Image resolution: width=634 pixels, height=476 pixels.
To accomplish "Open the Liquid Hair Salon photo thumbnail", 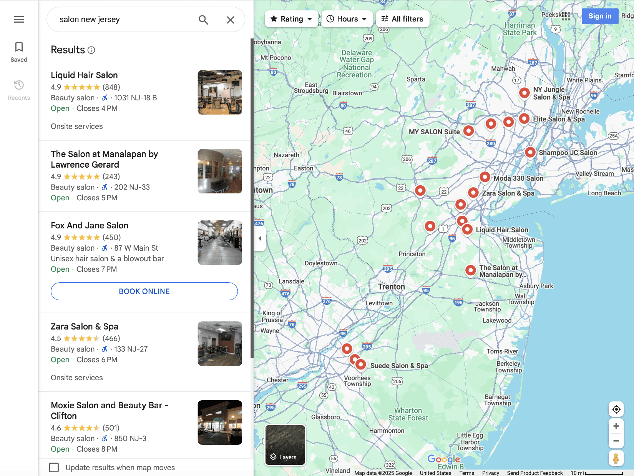I will tap(219, 92).
